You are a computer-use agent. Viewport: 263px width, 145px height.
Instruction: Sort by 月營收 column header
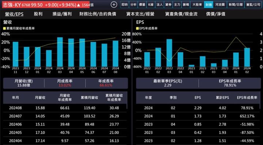coord(40,98)
